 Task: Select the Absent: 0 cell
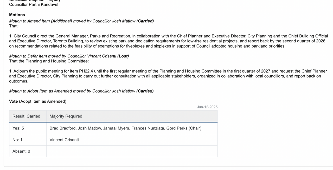(x=21, y=151)
